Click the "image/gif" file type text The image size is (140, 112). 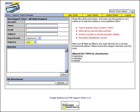coord(76,61)
